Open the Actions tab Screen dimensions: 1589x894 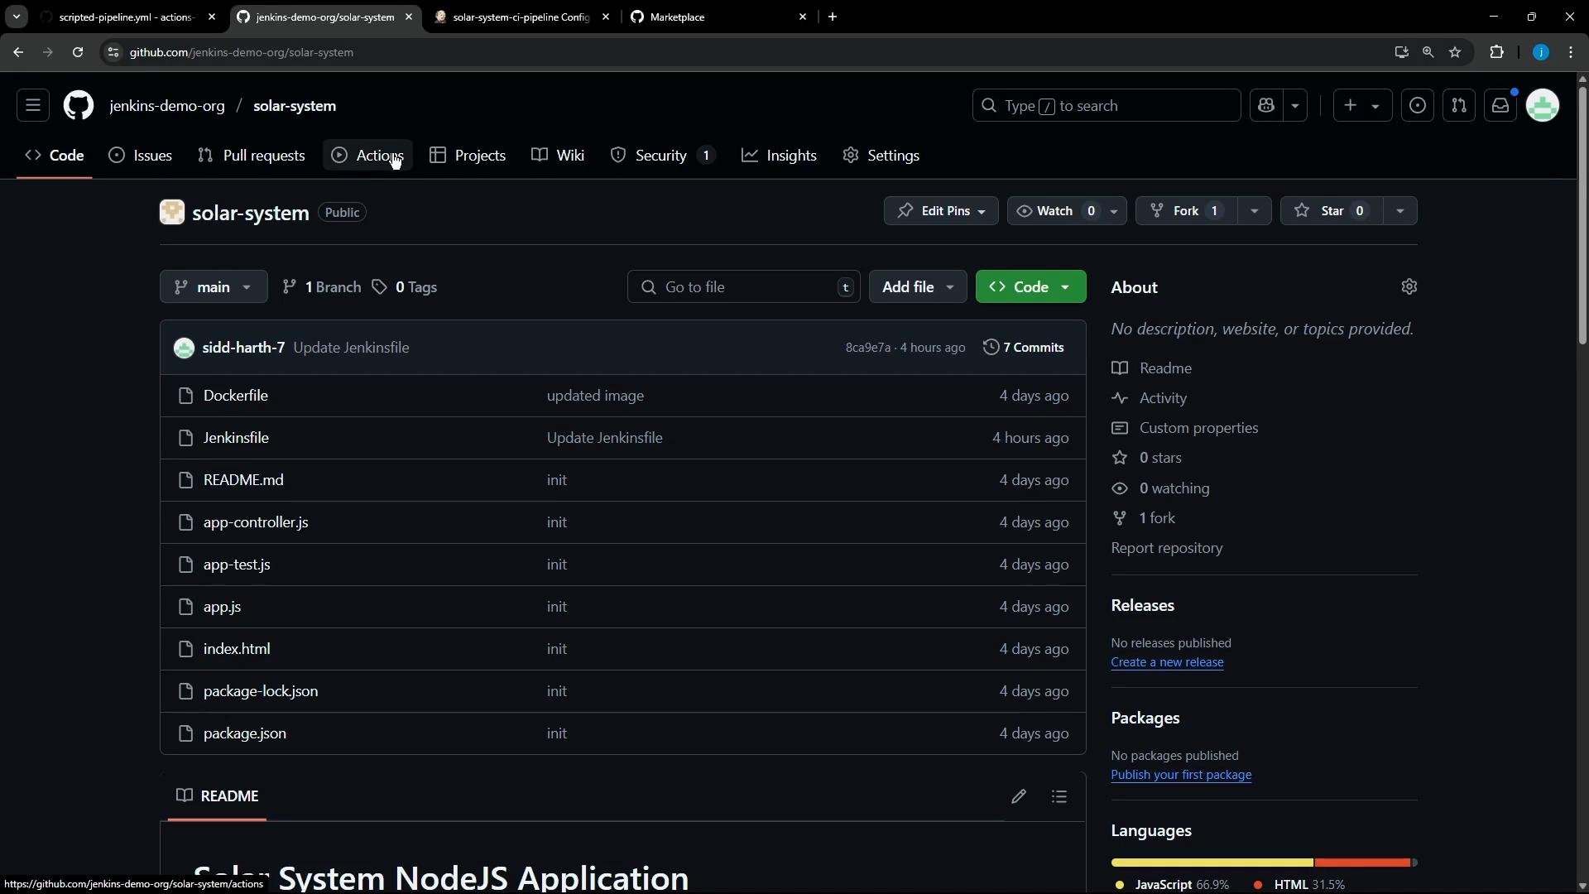367,156
